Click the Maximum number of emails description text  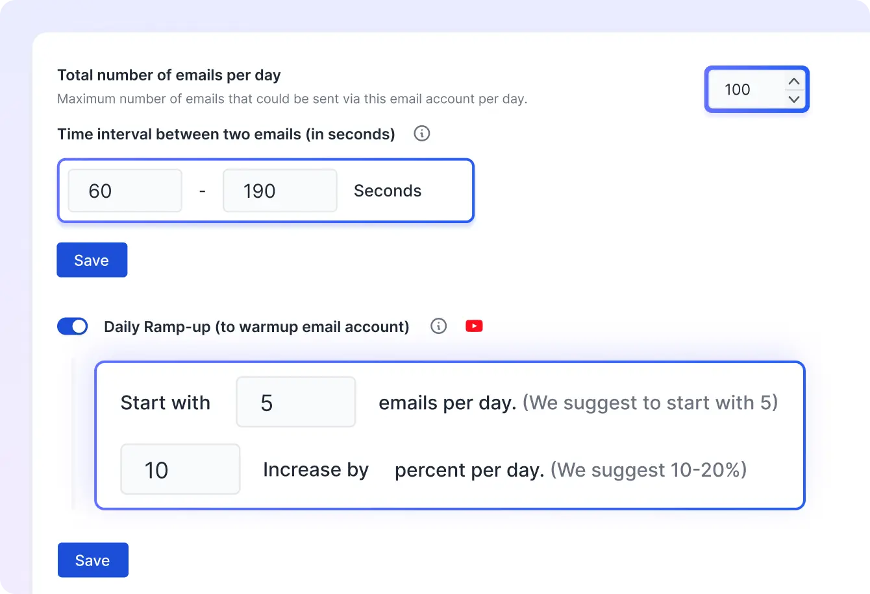coord(292,99)
